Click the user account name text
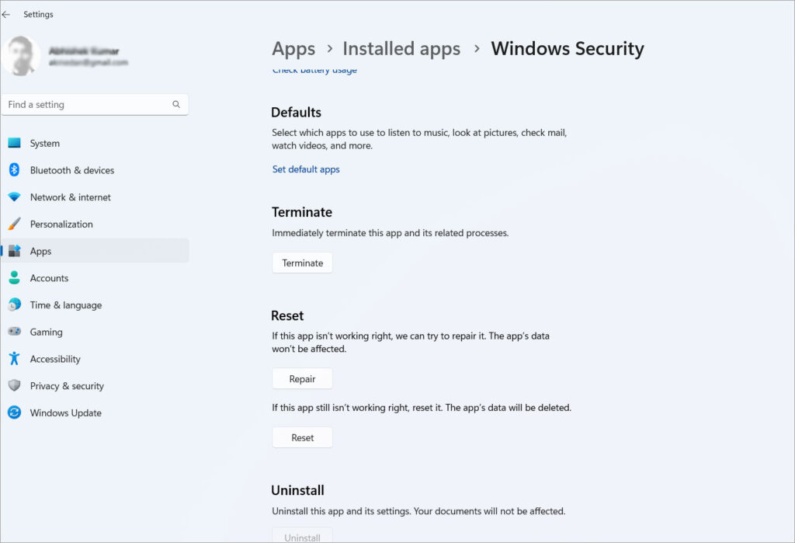Image resolution: width=795 pixels, height=543 pixels. pyautogui.click(x=84, y=51)
